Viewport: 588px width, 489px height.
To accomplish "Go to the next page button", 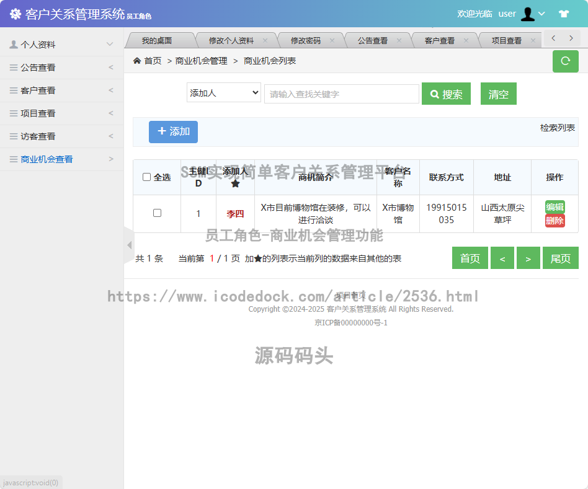I will pos(528,258).
